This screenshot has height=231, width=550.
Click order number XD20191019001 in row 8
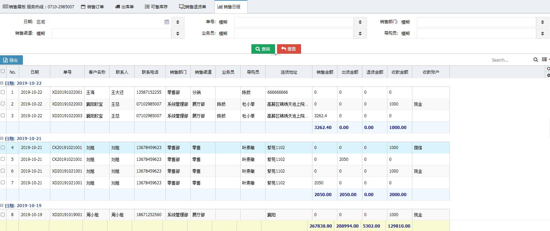[67, 215]
